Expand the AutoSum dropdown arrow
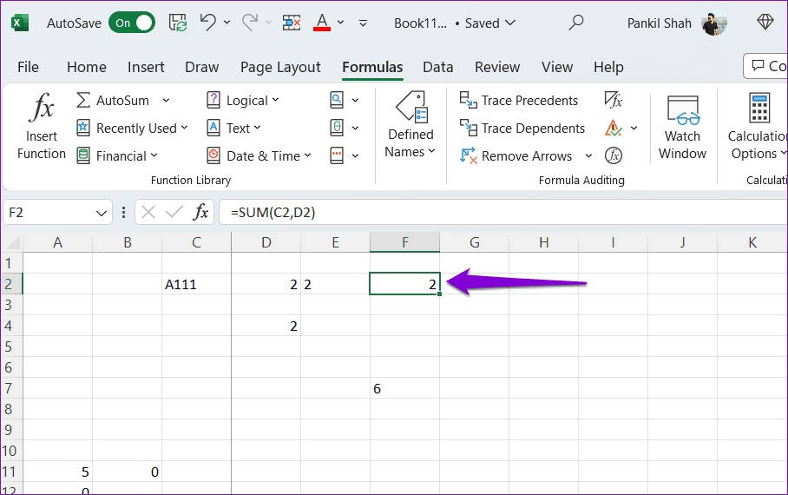Image resolution: width=788 pixels, height=495 pixels. [166, 101]
